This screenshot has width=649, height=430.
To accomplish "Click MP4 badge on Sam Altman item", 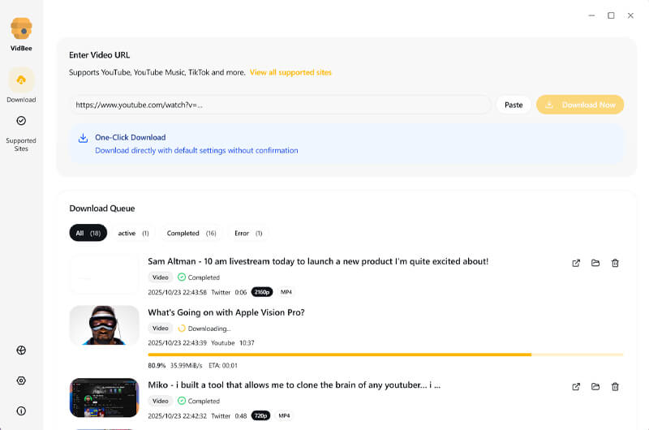I will pos(286,292).
